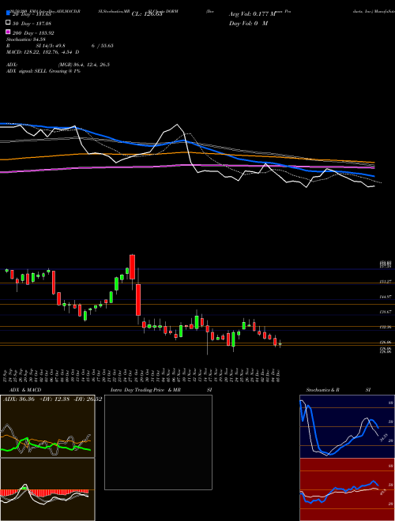Open the blue Stochastics chart panel

tap(347, 426)
